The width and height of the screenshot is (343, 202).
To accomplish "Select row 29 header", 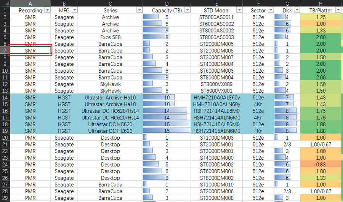I will 5,198.
